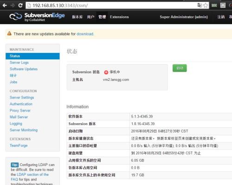Click the 启动日期 row label
Screen dimensions: 232x185
click(x=76, y=131)
